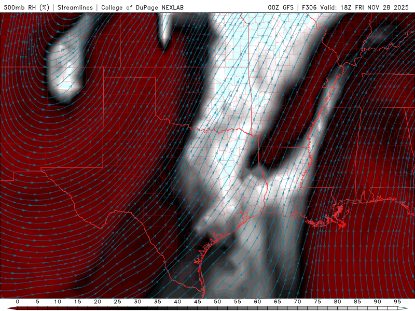Click the "95" value on the color scale

[x=397, y=302]
